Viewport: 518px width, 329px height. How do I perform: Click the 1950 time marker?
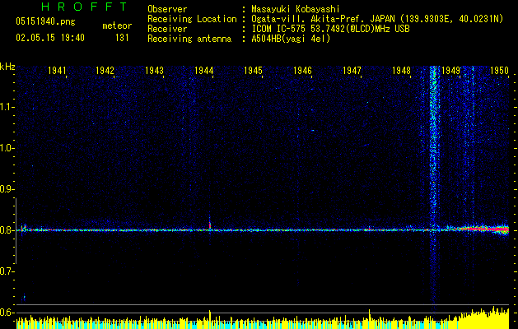(x=499, y=71)
